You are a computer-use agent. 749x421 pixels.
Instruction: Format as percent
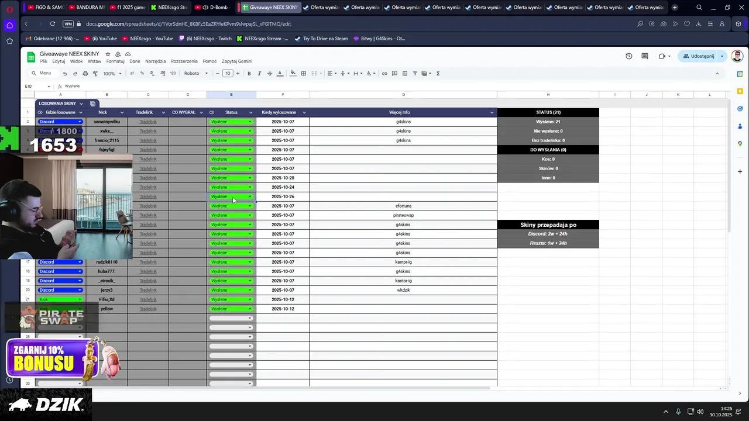pos(142,74)
